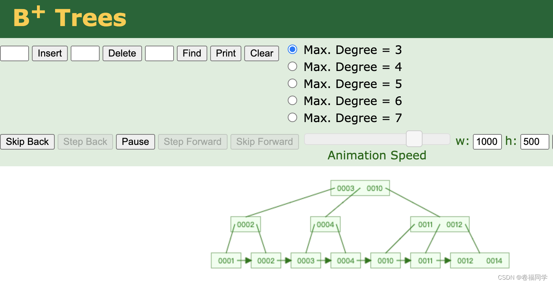Click the Animation Speed slider handle
The image size is (553, 284).
414,139
